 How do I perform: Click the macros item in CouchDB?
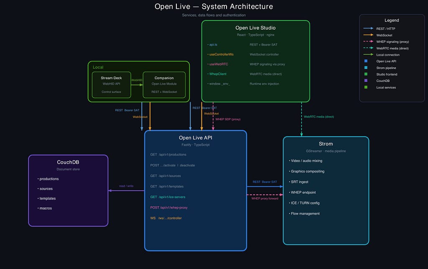45,208
